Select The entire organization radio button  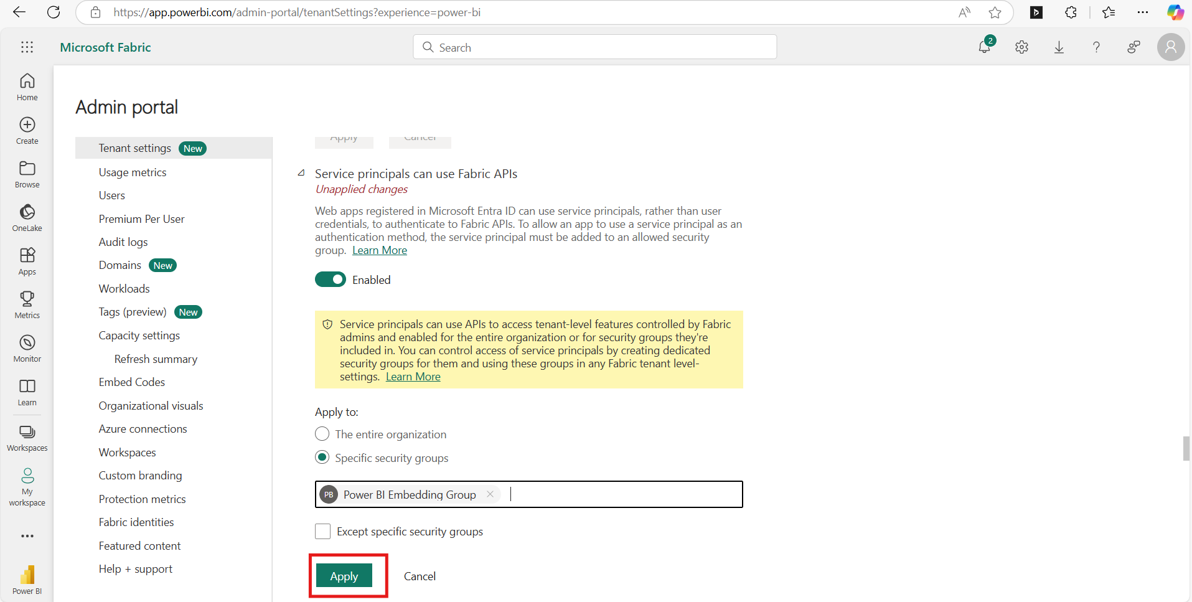click(322, 434)
